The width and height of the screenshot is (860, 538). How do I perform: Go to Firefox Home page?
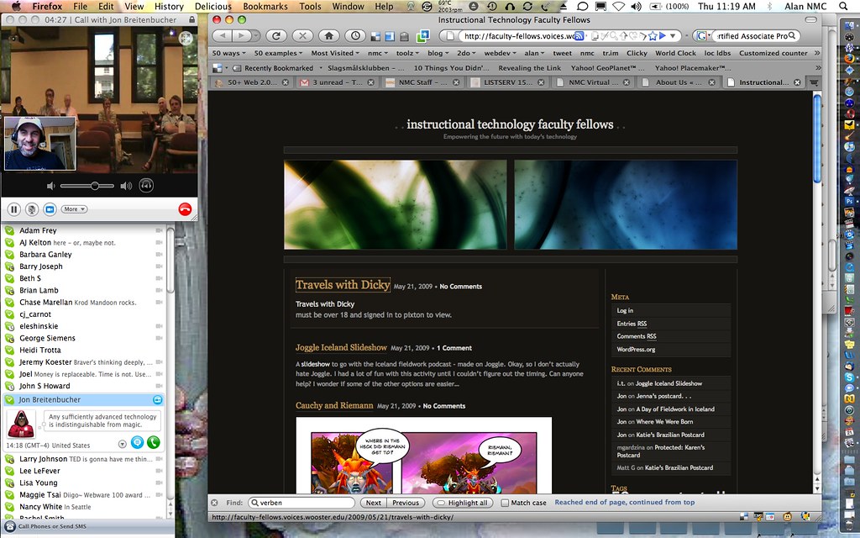[x=329, y=35]
